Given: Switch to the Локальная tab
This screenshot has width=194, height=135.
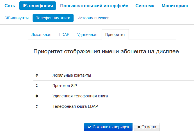Looking at the screenshot, I should click(x=41, y=35).
